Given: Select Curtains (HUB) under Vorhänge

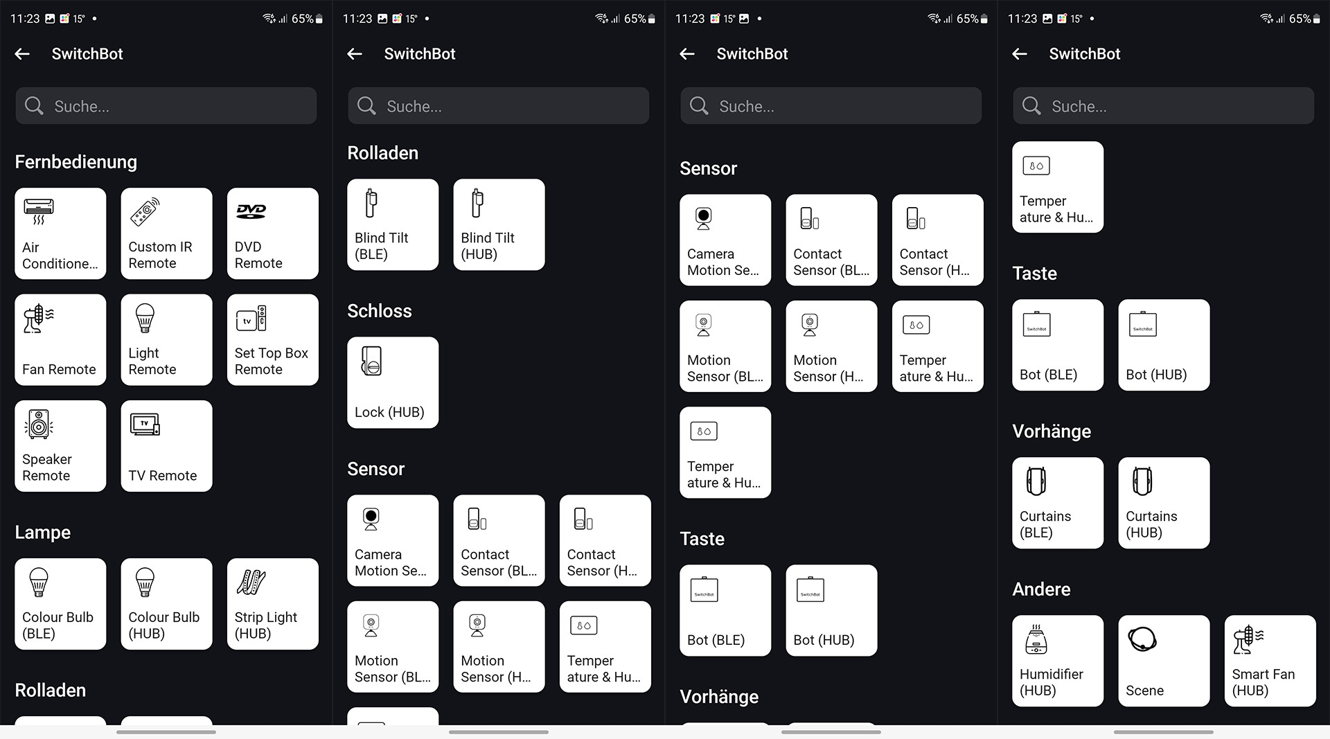Looking at the screenshot, I should pos(1164,503).
